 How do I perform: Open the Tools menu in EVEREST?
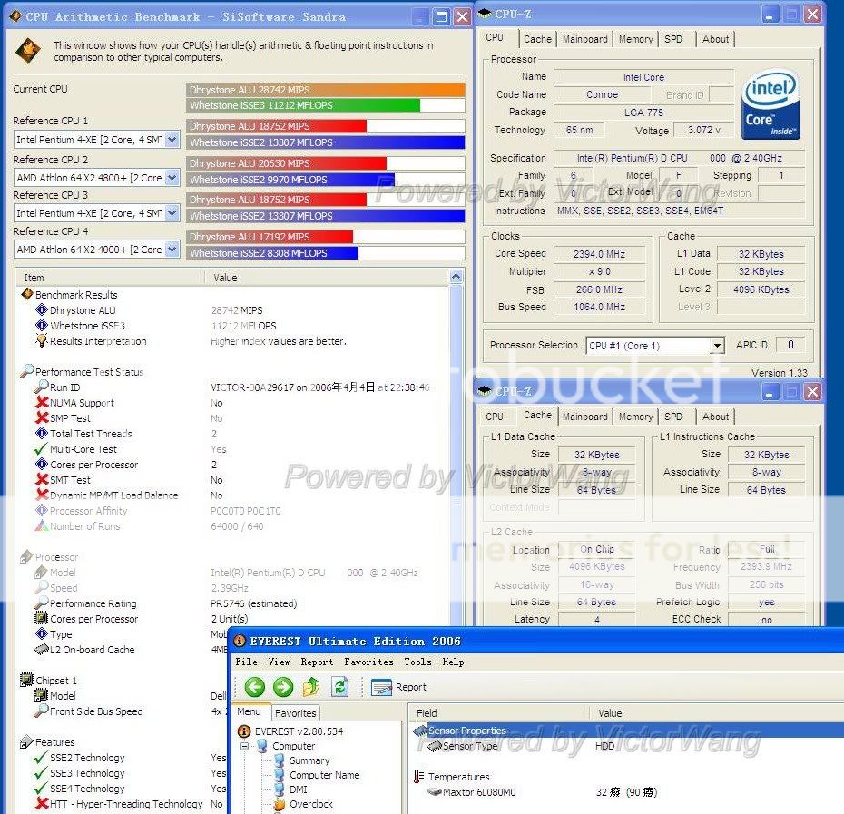tap(417, 662)
